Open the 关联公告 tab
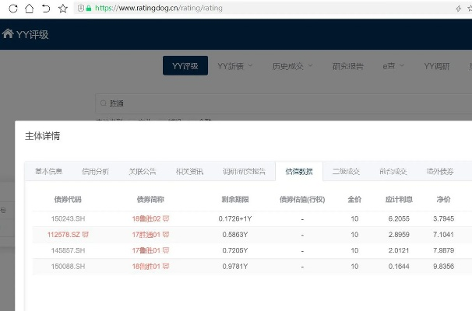Viewport: 472px width, 311px height. click(143, 171)
